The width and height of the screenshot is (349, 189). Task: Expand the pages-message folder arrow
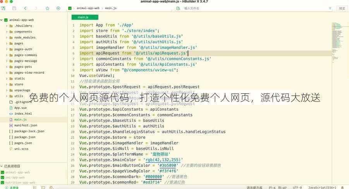click(7, 61)
